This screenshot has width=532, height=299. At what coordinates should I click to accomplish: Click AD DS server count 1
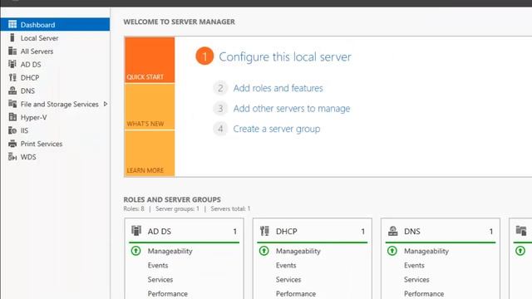click(234, 232)
